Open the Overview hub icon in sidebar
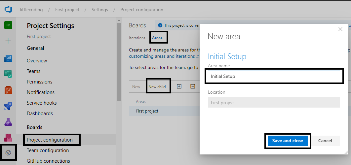Image resolution: width=351 pixels, height=165 pixels. click(x=8, y=58)
